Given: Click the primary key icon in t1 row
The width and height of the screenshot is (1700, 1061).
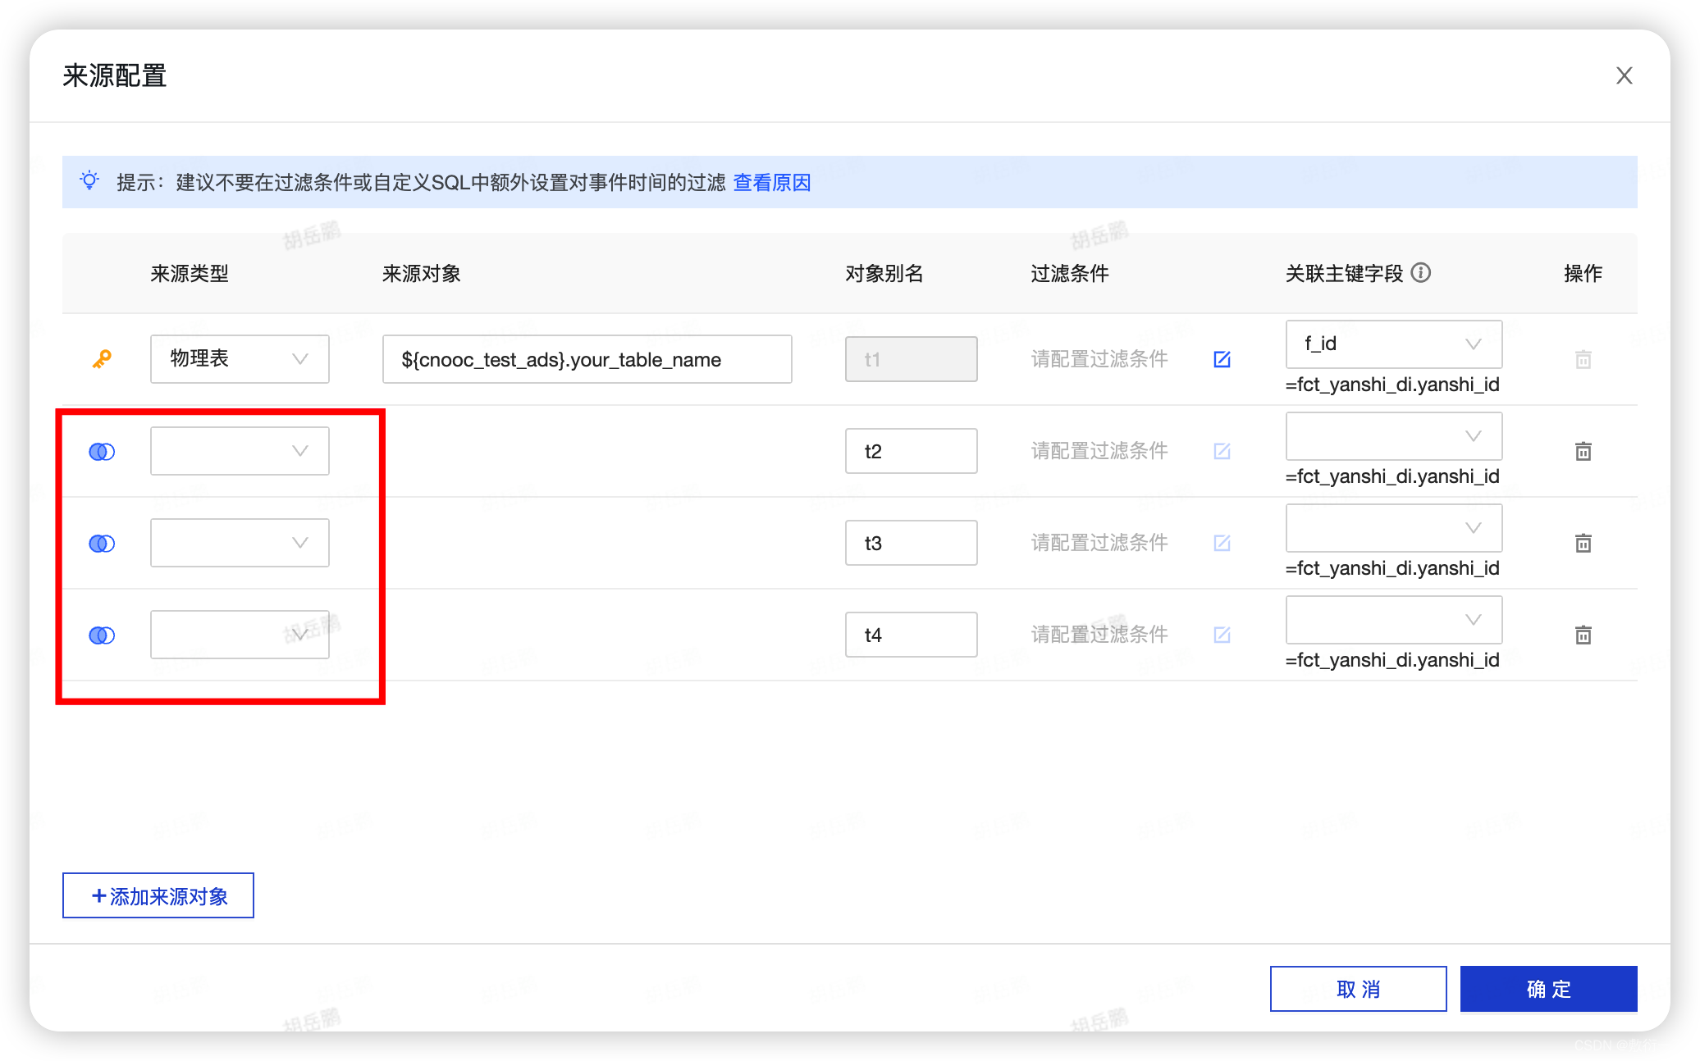Looking at the screenshot, I should point(102,359).
